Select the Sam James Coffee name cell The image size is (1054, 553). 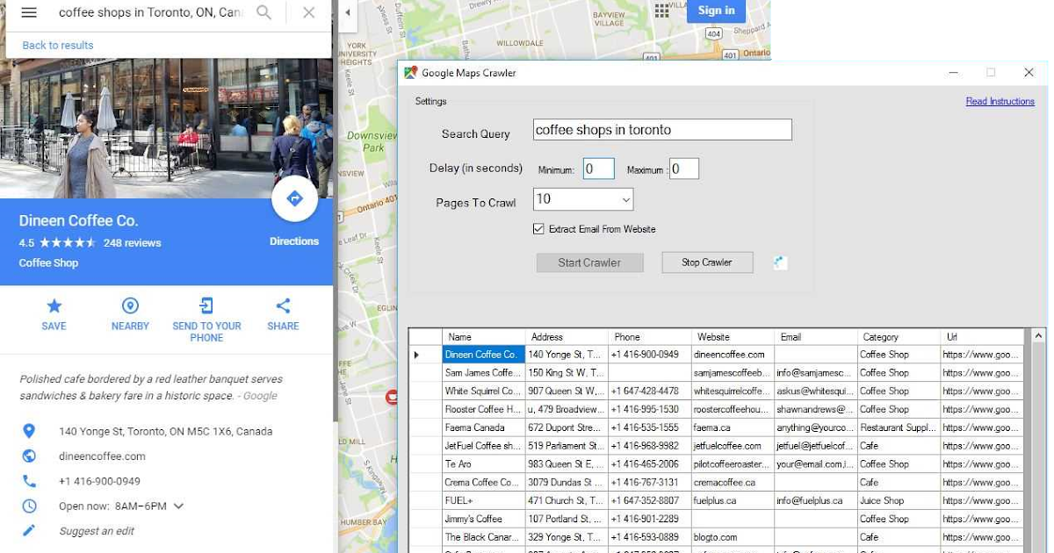[484, 373]
